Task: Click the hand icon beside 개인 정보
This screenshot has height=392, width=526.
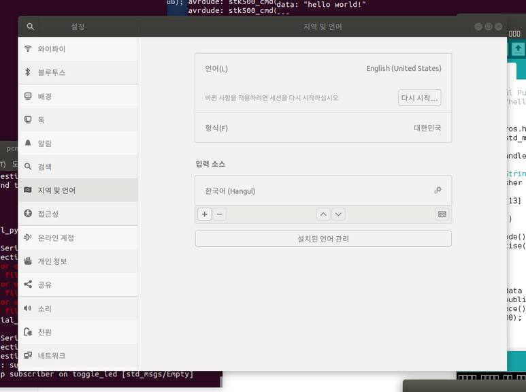Action: [28, 261]
